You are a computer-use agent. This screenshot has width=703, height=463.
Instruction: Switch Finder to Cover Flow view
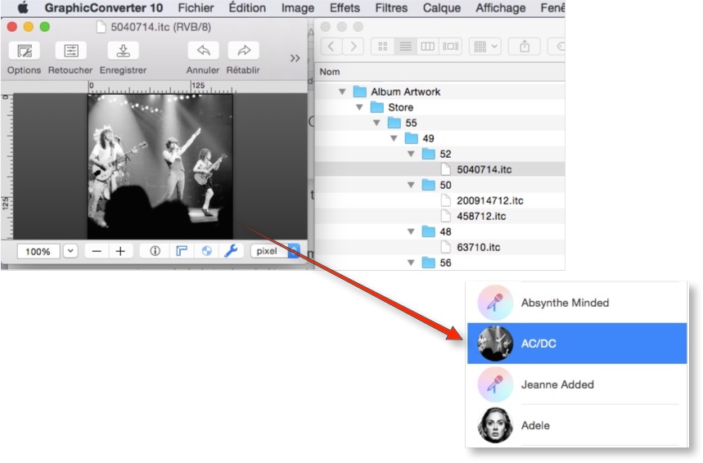click(450, 47)
